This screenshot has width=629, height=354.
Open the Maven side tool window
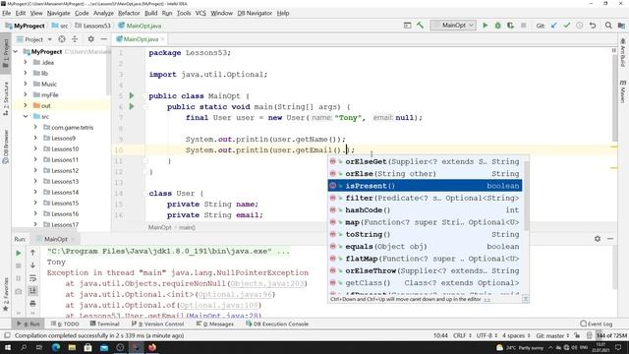point(622,91)
